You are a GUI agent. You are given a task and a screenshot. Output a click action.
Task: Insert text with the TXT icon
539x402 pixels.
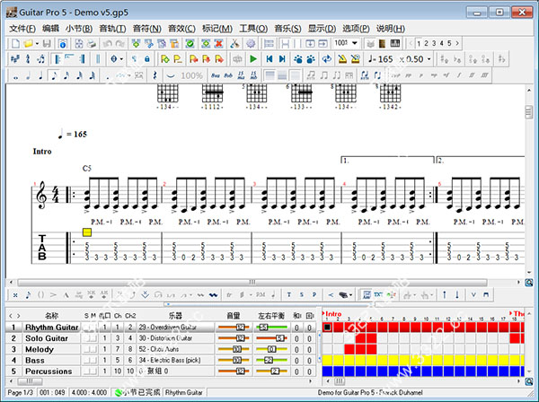point(378,294)
